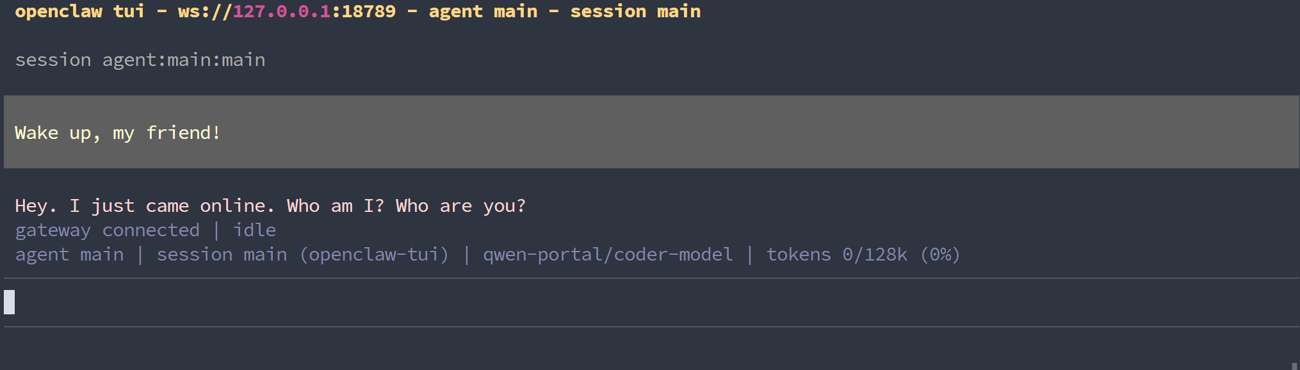Click the "openclaw tui" title text

79,12
